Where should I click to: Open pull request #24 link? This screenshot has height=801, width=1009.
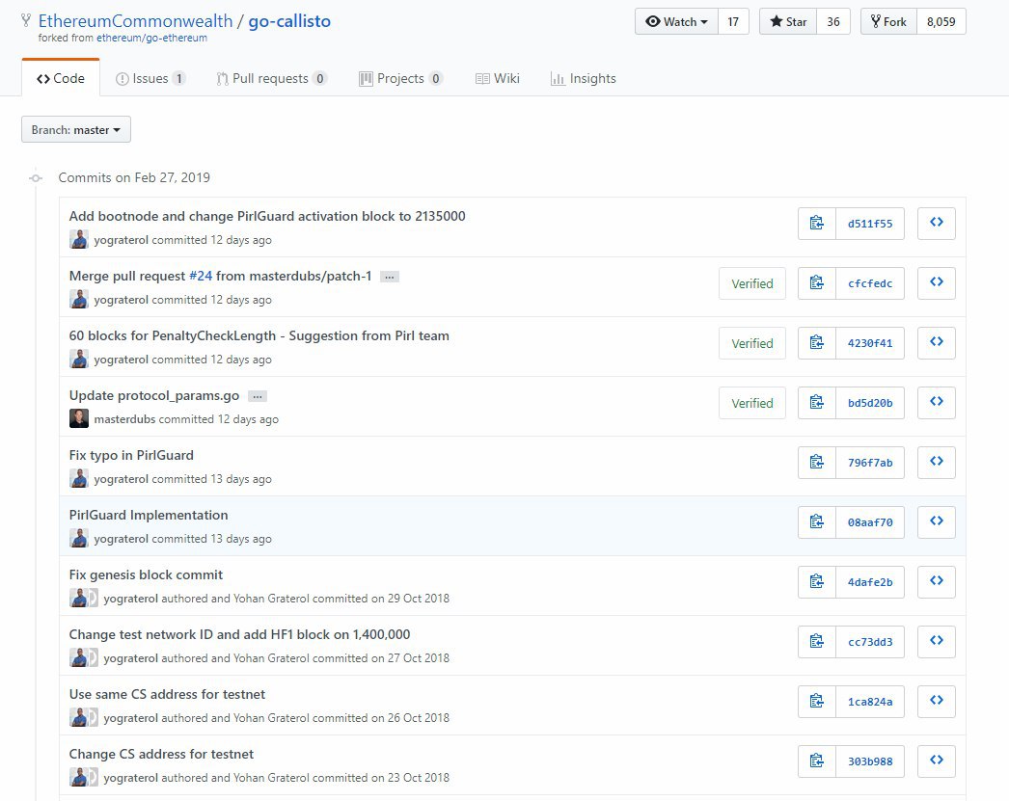201,276
